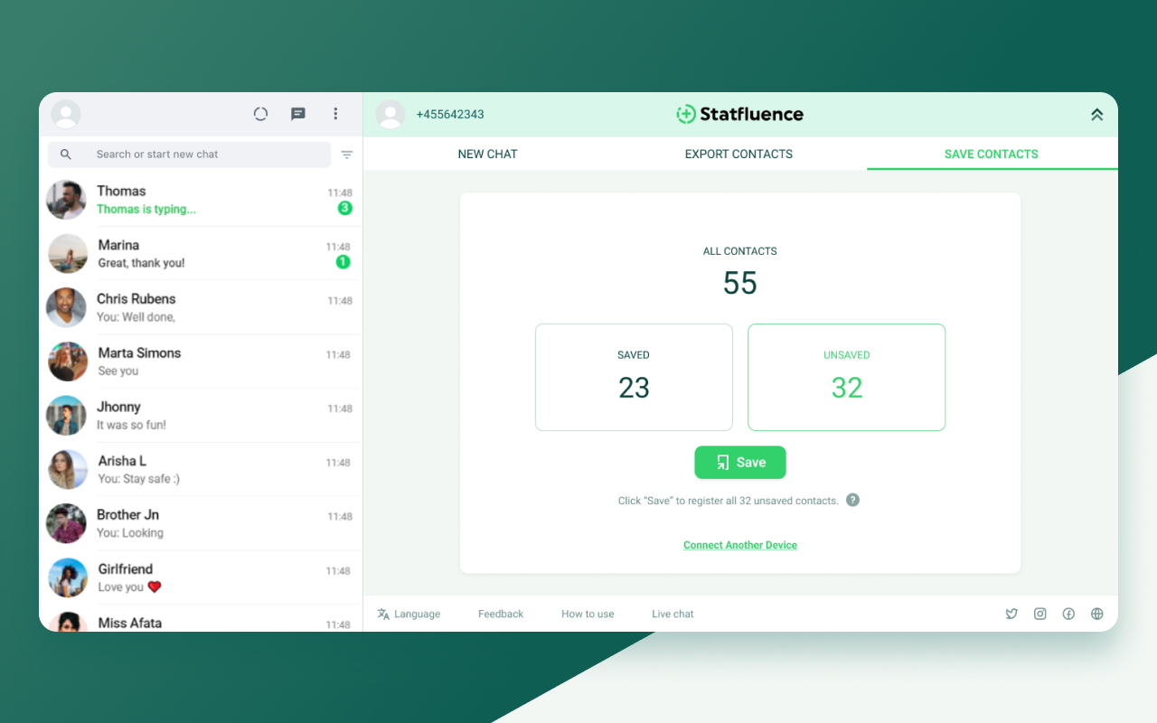This screenshot has height=723, width=1157.
Task: Select the UNSAVED contacts card
Action: tap(846, 377)
